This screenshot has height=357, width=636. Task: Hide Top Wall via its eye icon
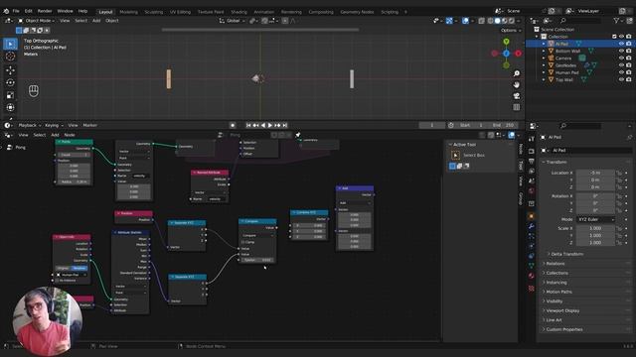click(621, 80)
